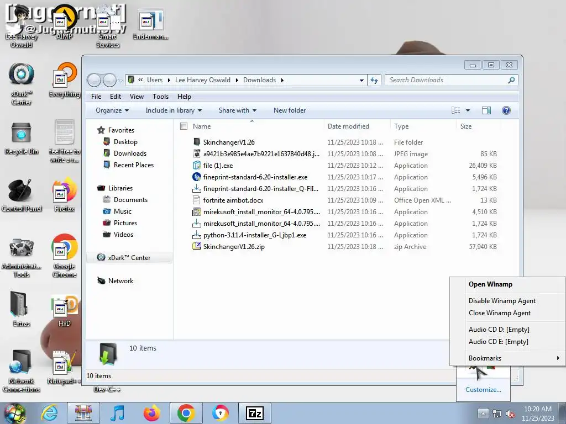Viewport: 566px width, 424px height.
Task: Select Audio CD D: [Empty]
Action: [x=507, y=330]
